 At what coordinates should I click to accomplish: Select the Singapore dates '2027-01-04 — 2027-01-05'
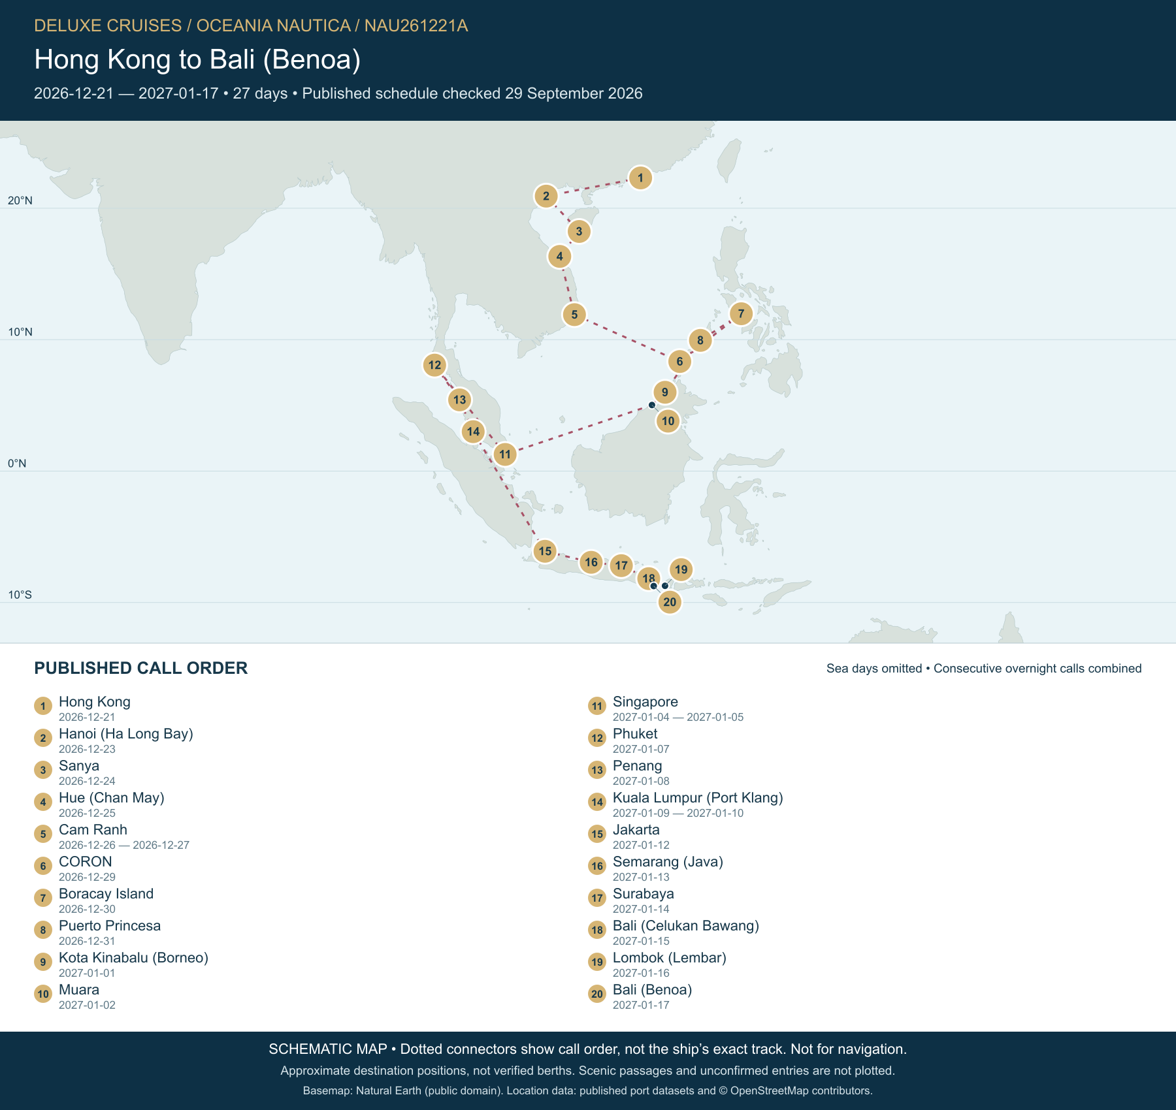(678, 717)
